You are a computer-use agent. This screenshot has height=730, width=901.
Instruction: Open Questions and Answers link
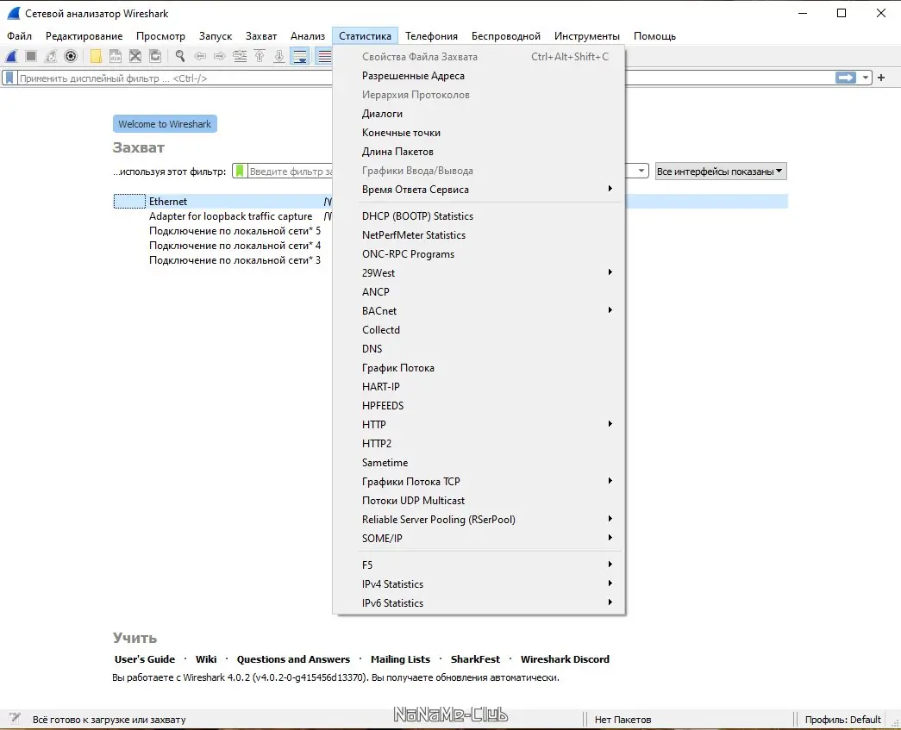click(x=293, y=659)
